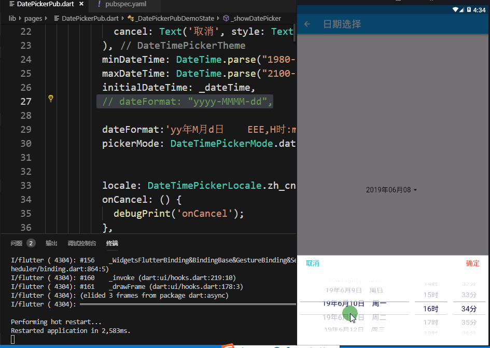Click the emulator battery status icon

pyautogui.click(x=469, y=10)
